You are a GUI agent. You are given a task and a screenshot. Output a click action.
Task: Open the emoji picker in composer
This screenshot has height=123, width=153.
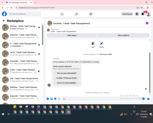(x=143, y=99)
